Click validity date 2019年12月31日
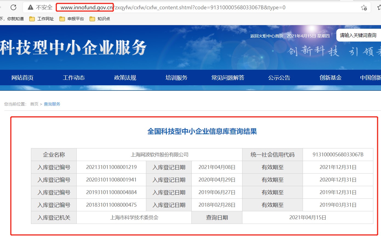Screen dimensions: 381x243 tap(338, 192)
